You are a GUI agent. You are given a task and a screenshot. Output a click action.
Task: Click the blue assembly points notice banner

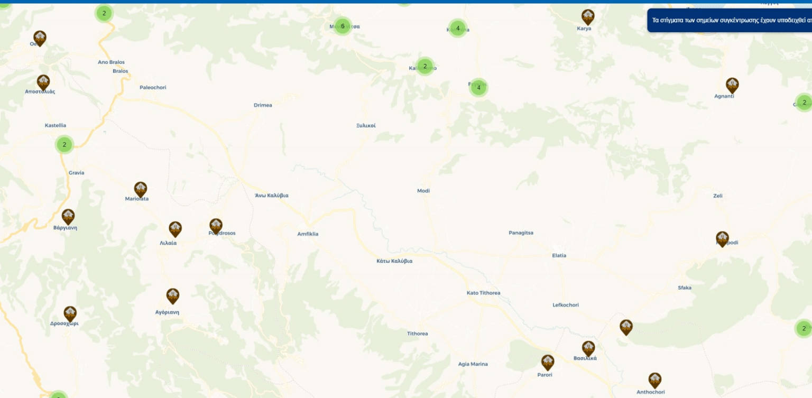point(730,21)
